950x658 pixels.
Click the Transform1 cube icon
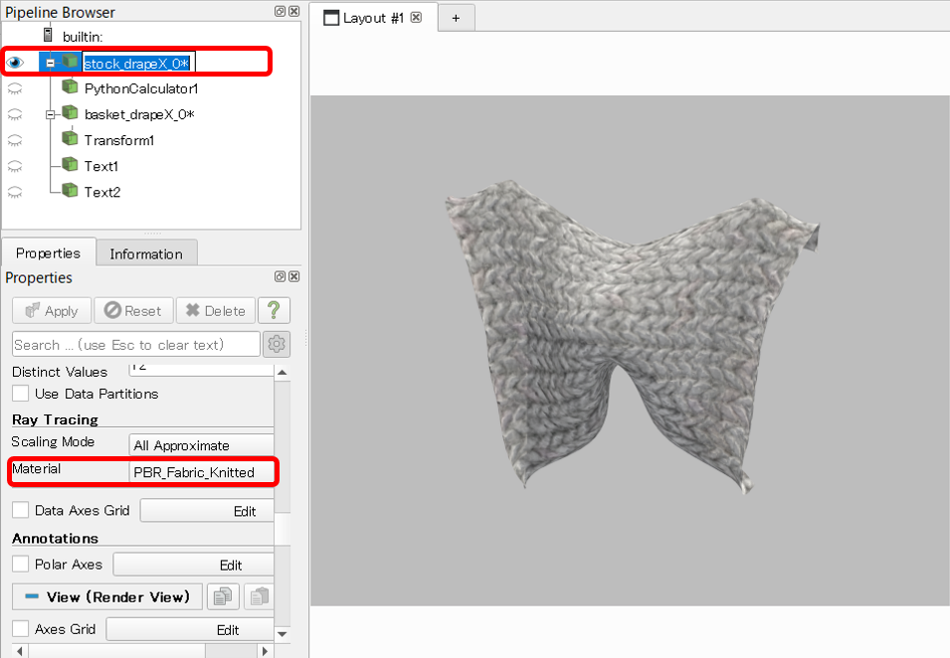(70, 140)
